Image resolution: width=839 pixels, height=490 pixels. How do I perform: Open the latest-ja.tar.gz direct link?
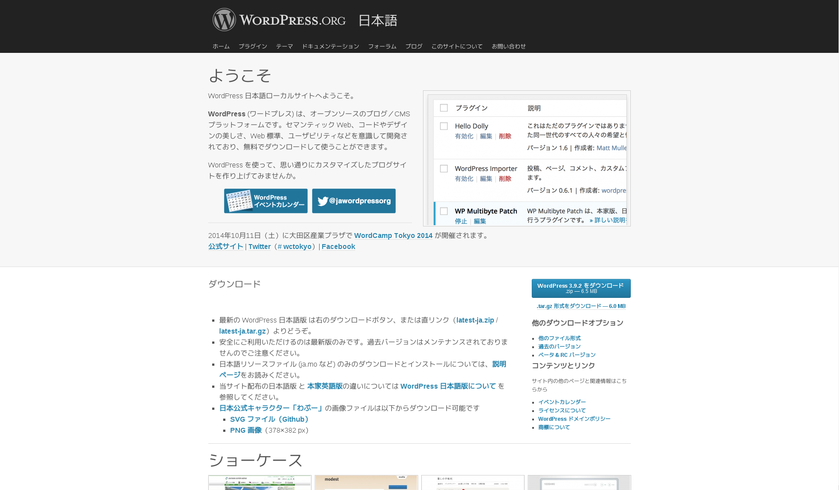[243, 331]
